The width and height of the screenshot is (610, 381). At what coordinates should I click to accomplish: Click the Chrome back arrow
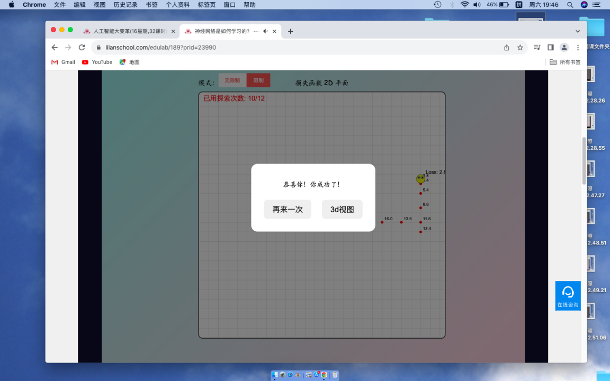click(55, 48)
